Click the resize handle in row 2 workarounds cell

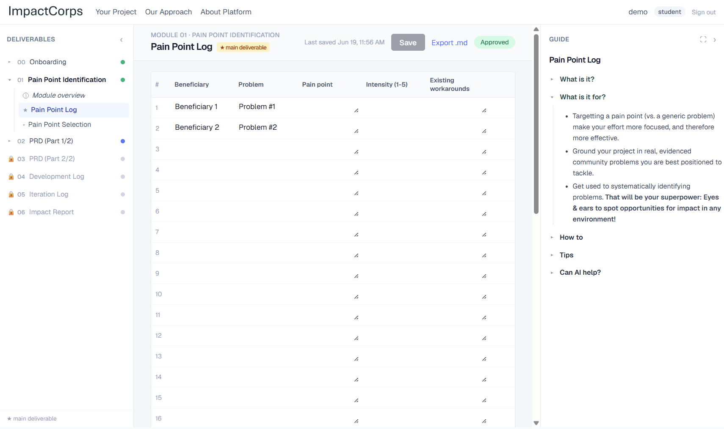484,131
